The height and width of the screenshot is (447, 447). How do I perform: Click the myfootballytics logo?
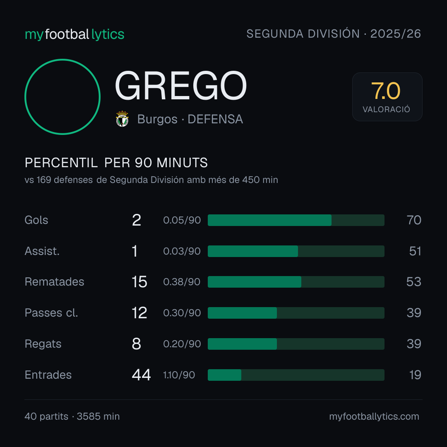[74, 34]
